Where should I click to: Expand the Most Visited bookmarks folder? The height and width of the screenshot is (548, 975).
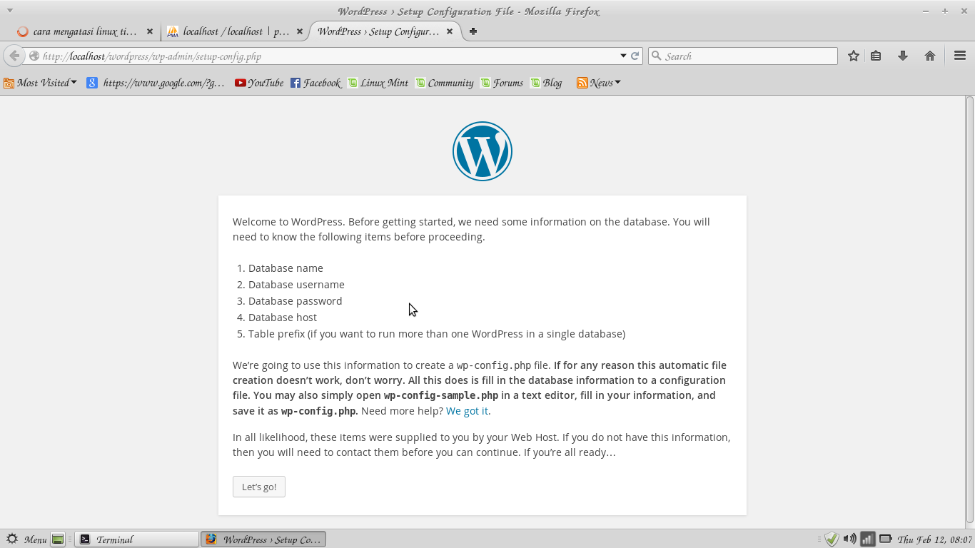coord(40,83)
